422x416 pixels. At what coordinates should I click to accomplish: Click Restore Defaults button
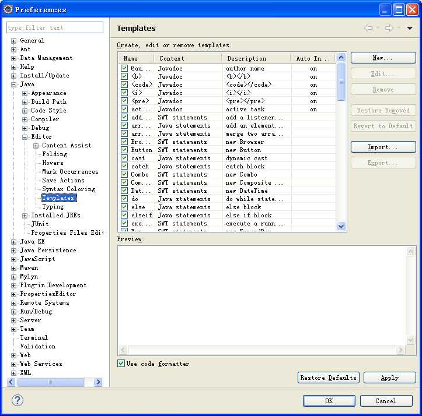[x=329, y=378]
